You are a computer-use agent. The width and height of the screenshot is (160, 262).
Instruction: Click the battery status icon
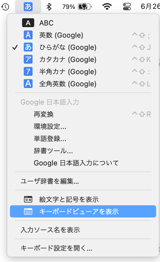point(85,7)
